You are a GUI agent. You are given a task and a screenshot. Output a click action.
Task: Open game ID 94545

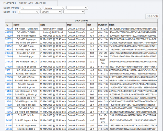coord(9,120)
